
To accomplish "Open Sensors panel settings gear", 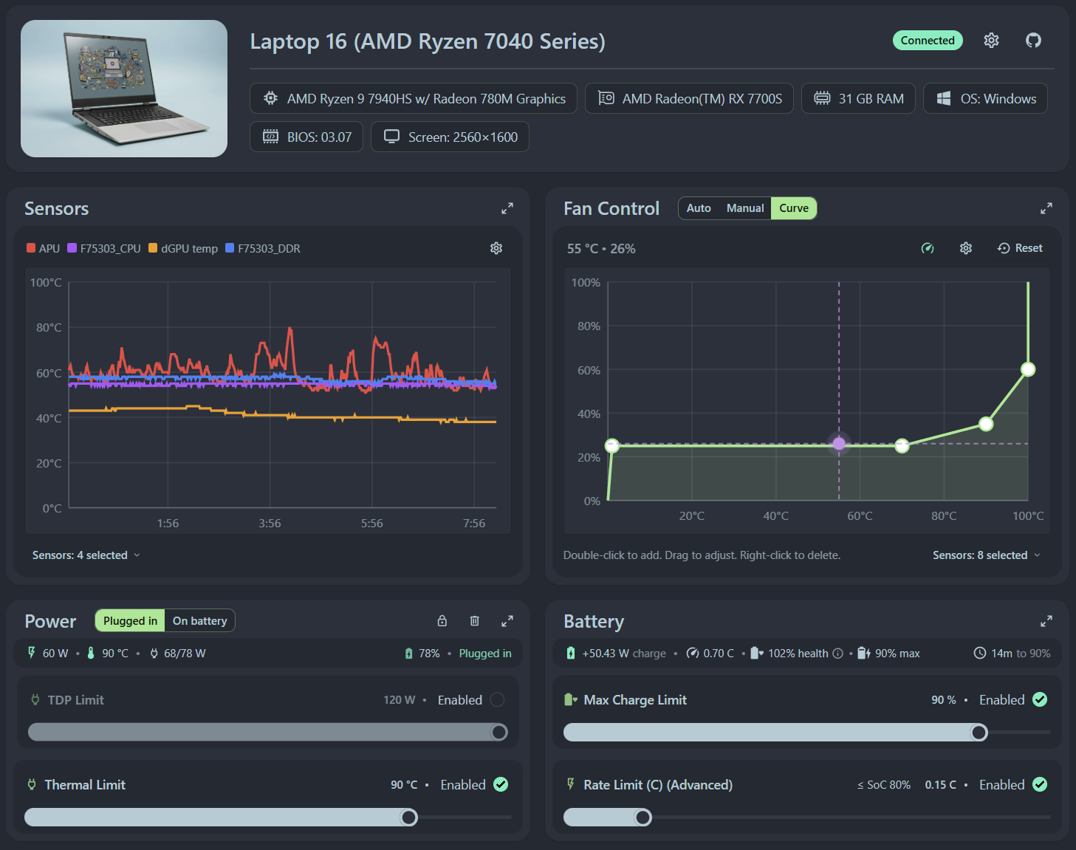I will [496, 248].
